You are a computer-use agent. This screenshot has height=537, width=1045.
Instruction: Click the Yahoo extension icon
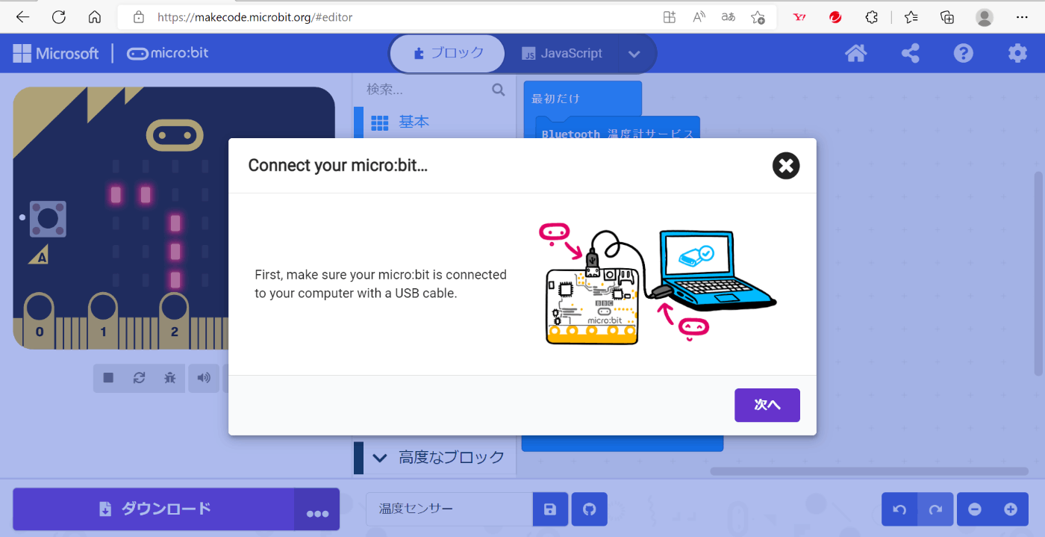799,16
